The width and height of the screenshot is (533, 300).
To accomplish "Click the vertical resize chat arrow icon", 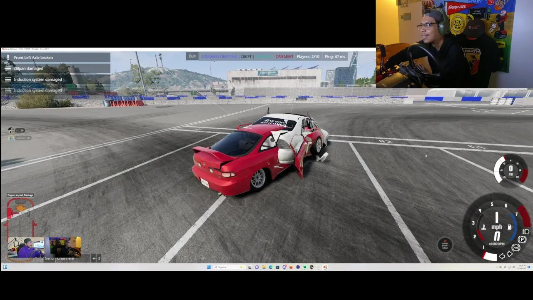I will point(99,258).
